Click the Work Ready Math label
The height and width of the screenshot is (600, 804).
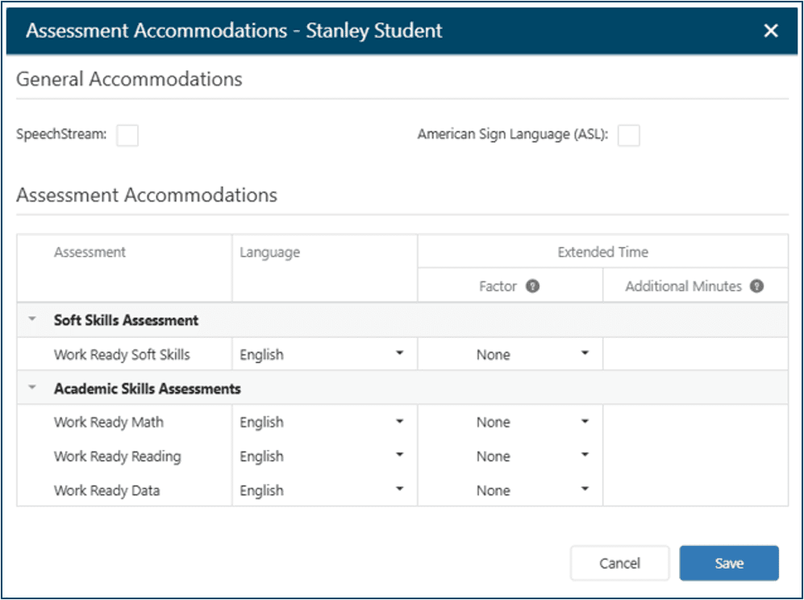[109, 422]
